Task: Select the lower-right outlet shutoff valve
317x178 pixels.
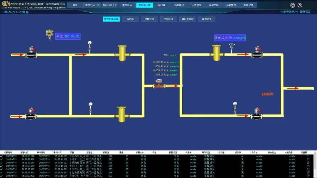Action: click(x=256, y=114)
